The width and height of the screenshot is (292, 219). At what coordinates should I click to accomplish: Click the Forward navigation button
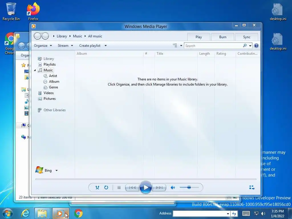tap(45, 36)
